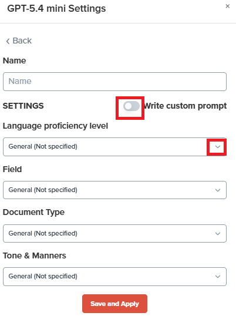Image resolution: width=236 pixels, height=316 pixels.
Task: Open the Document Type dropdown
Action: pyautogui.click(x=115, y=233)
